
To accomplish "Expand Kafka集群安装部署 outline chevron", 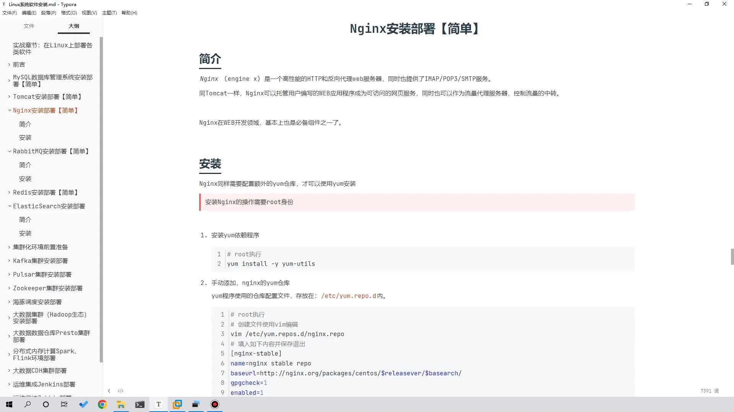I will 9,261.
